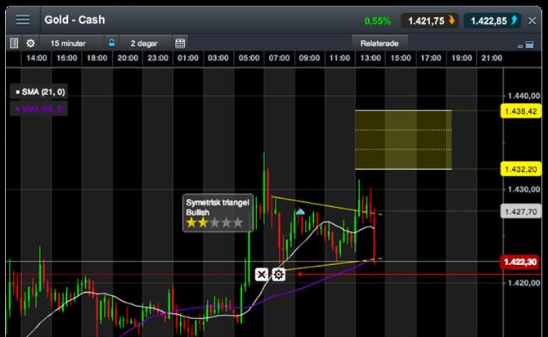Screen dimensions: 548x337
Task: Click the gray 1.427,70 price label
Action: 521,212
